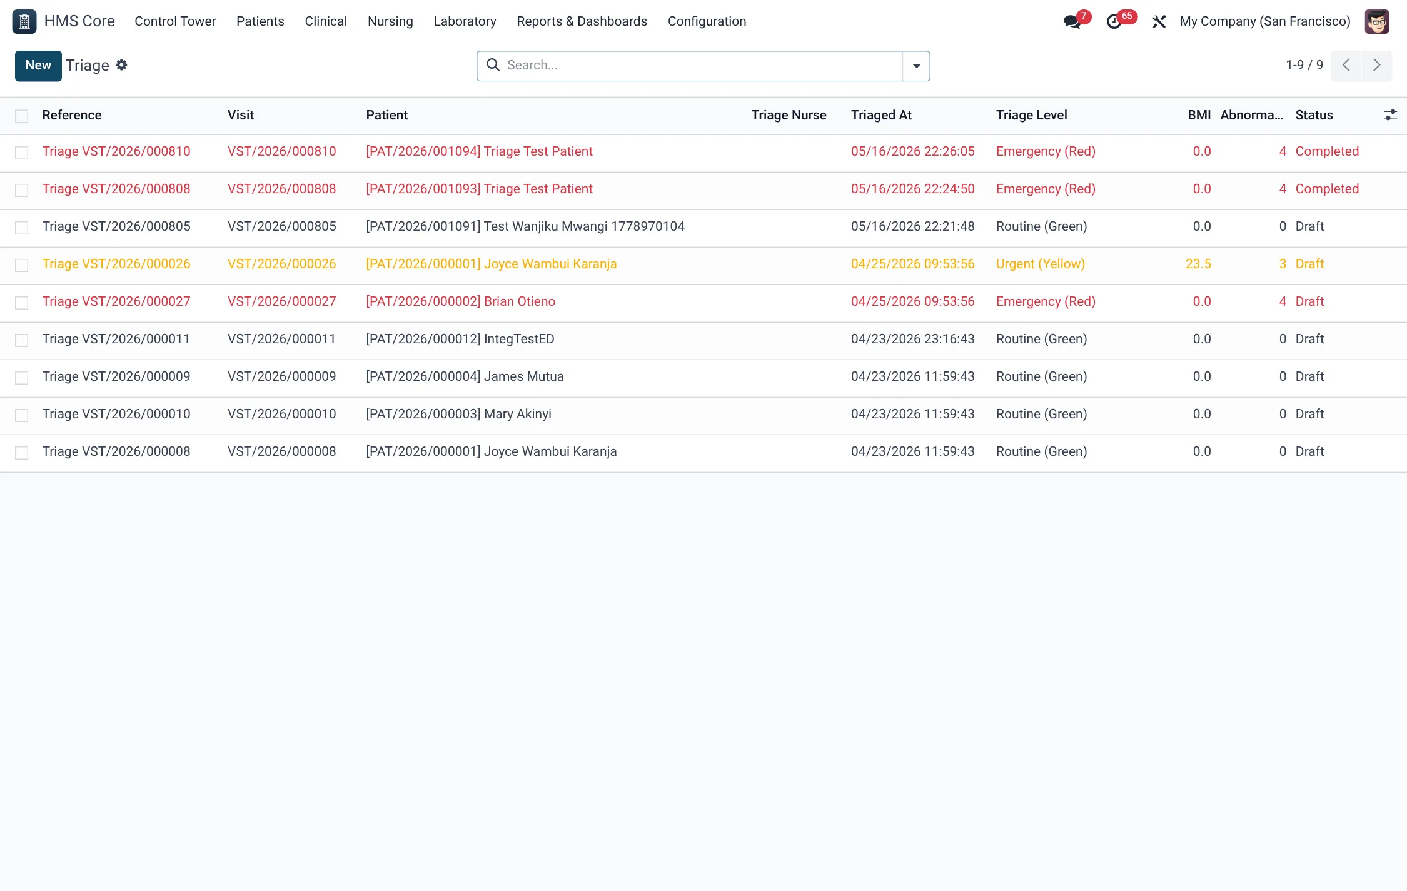Screen dimensions: 1407x891
Task: Go to previous page arrow
Action: pos(1346,65)
